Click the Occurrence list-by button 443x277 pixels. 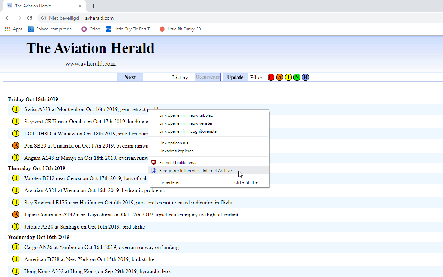point(208,77)
